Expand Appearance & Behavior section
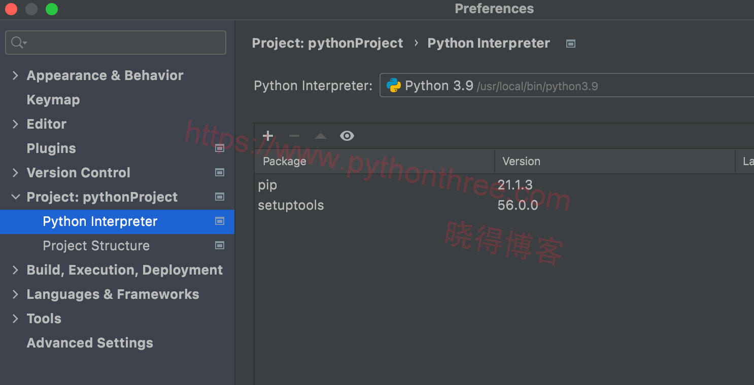 pyautogui.click(x=15, y=75)
